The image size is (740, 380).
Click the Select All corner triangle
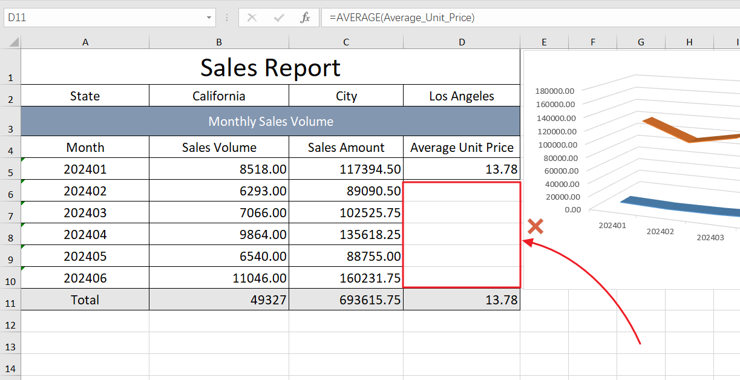point(13,42)
